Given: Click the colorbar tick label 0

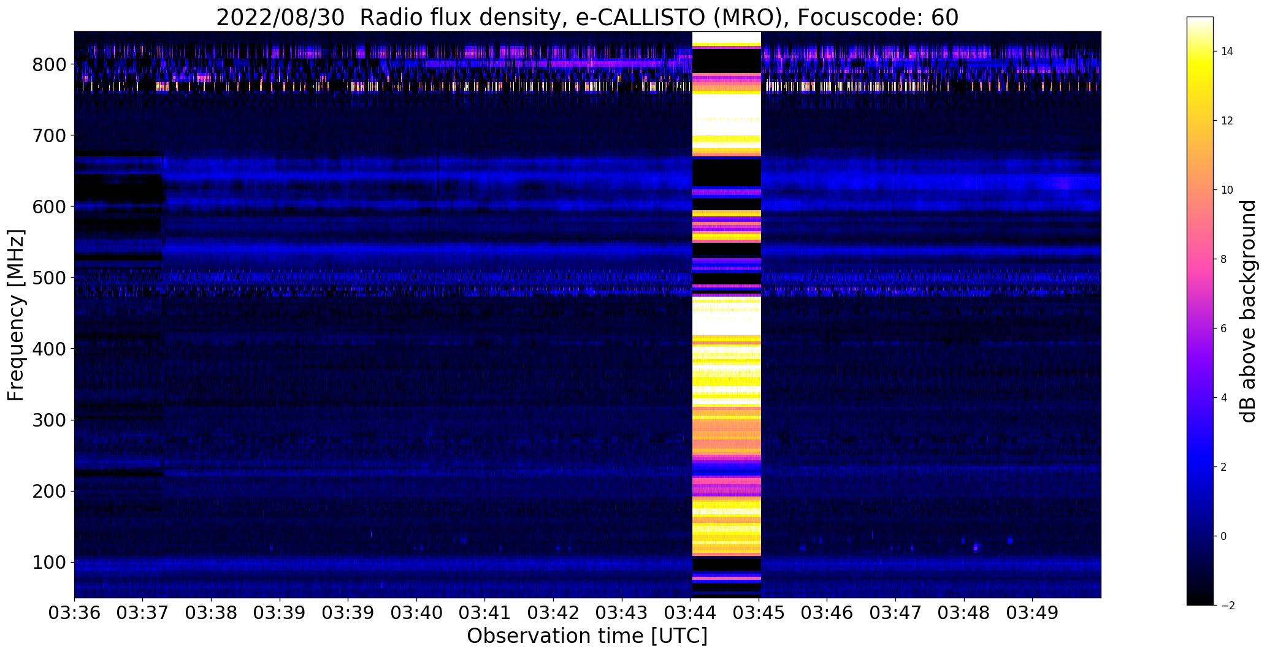Looking at the screenshot, I should (x=1224, y=536).
